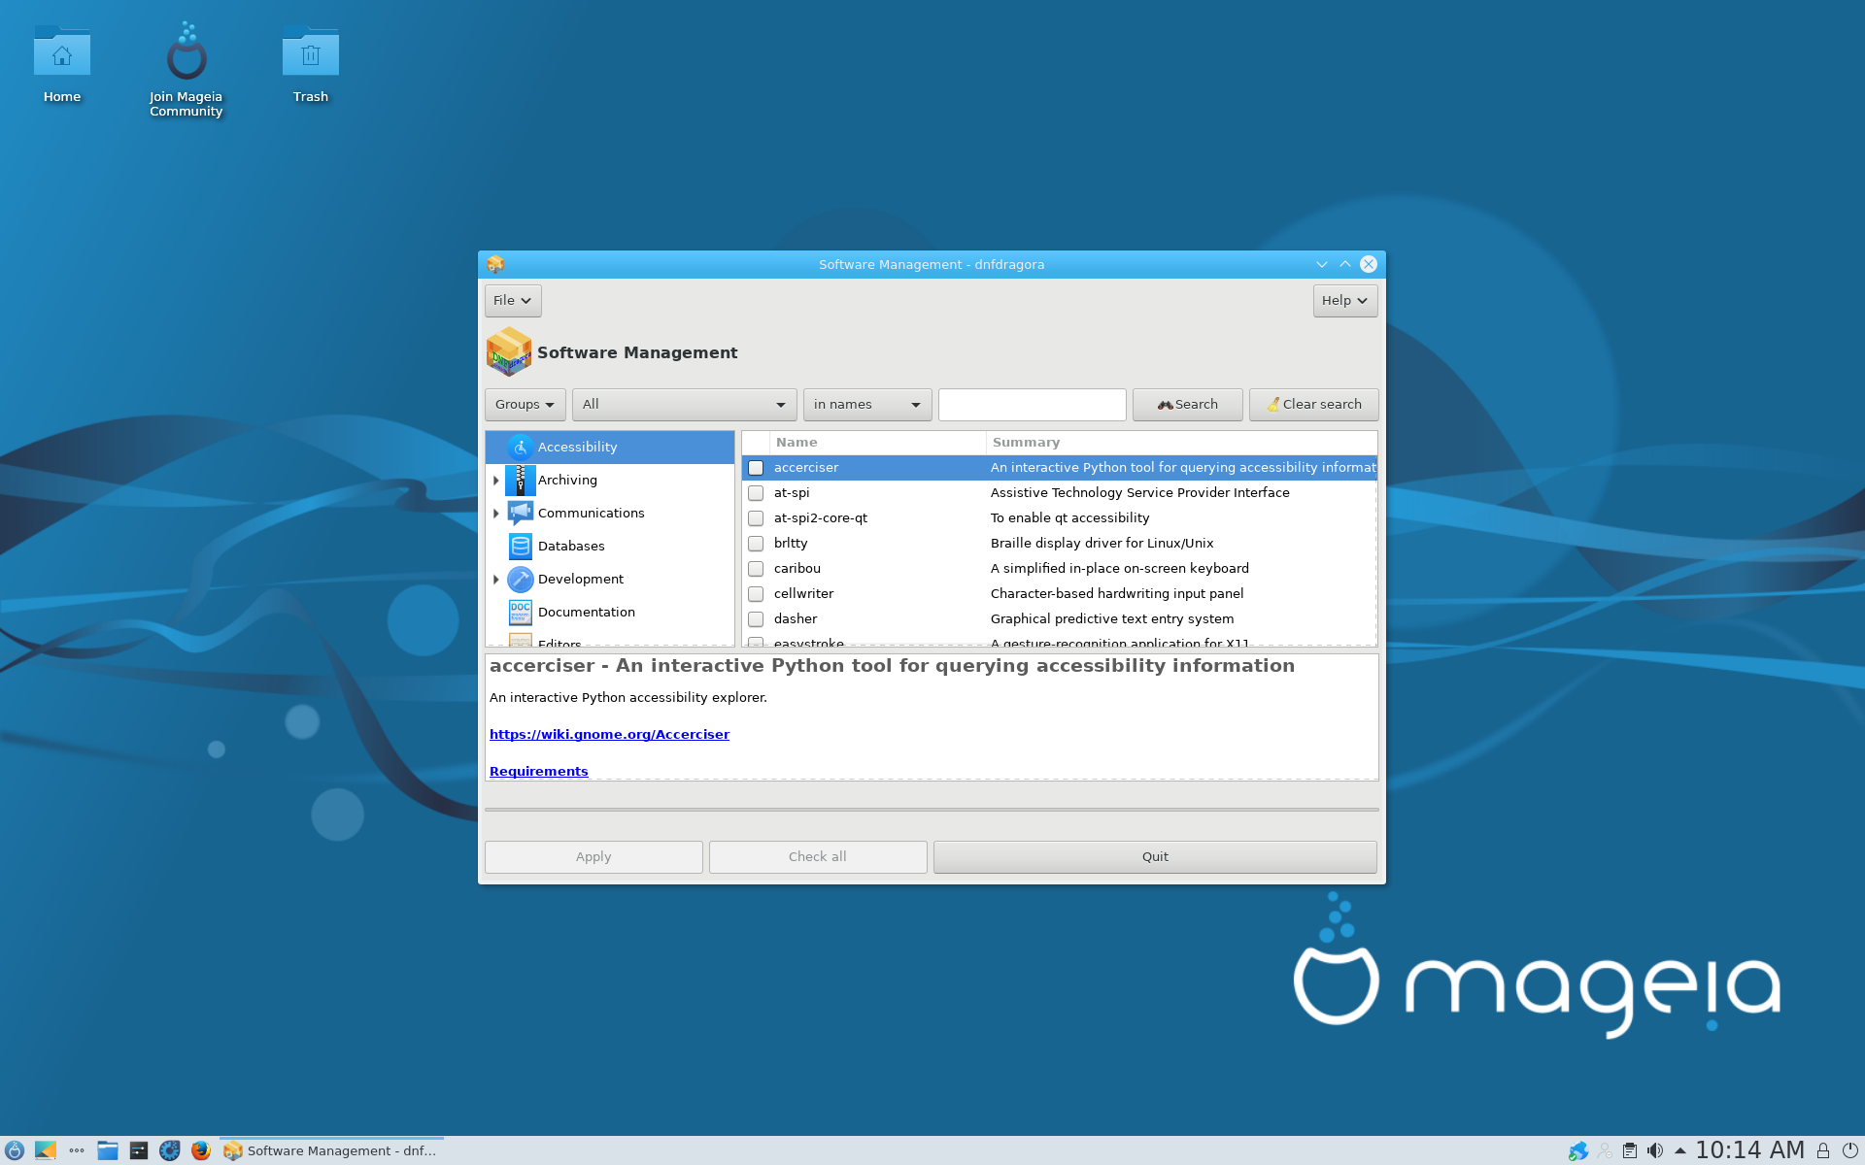This screenshot has width=1865, height=1165.
Task: Click the Quit button
Action: coord(1155,857)
